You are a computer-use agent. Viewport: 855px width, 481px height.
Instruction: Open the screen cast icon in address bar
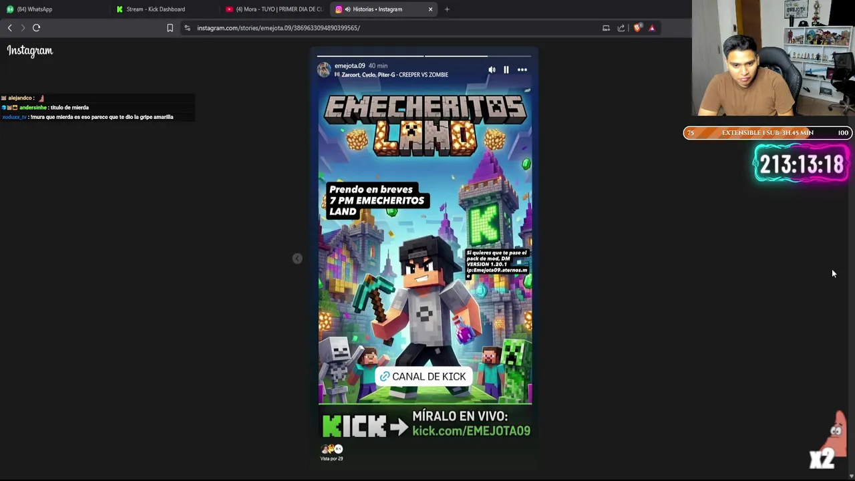(x=606, y=28)
